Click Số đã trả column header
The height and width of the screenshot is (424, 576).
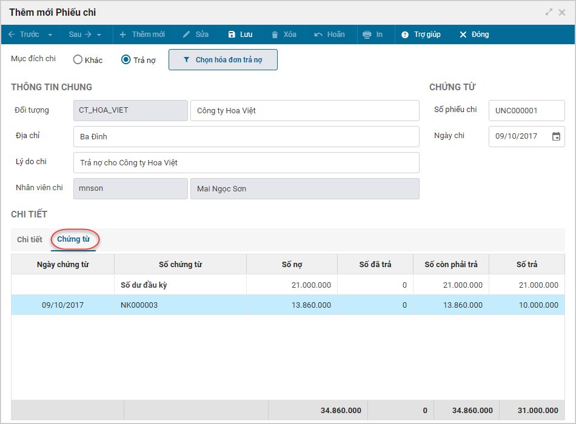375,264
